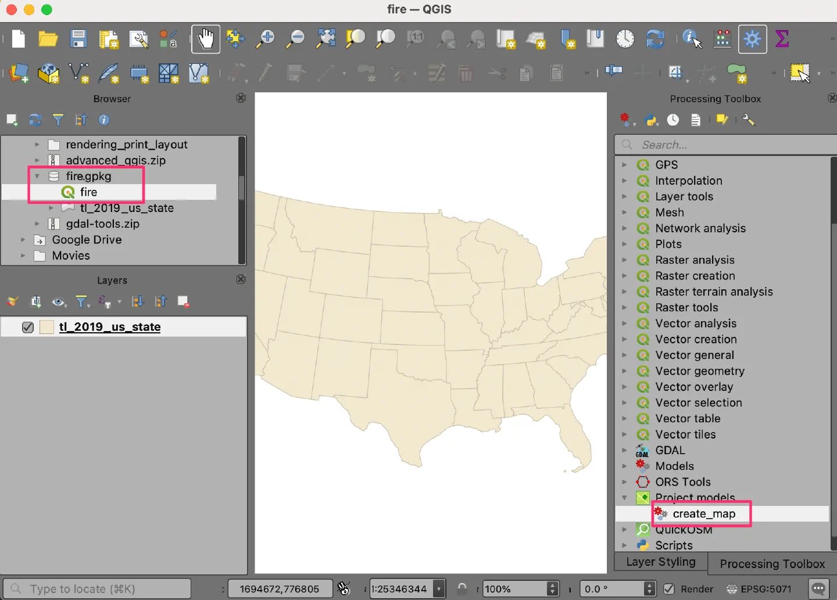This screenshot has width=837, height=600.
Task: Click the tl_2019_us_state layer color swatch
Action: pyautogui.click(x=47, y=327)
